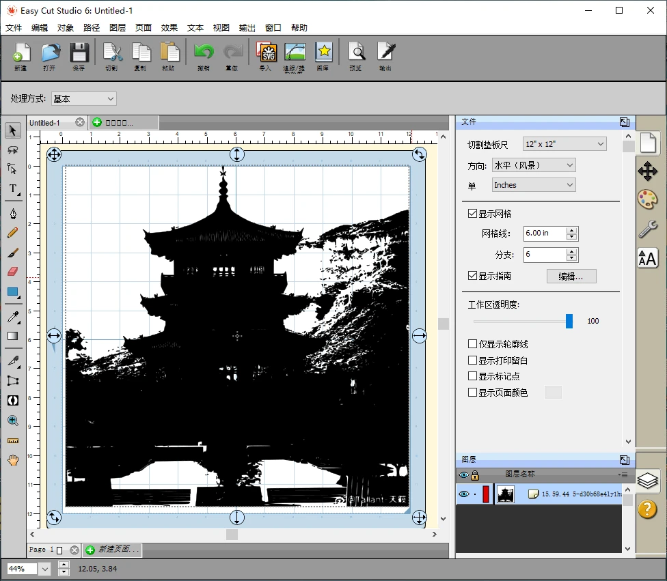
Task: Activate the Zoom magnifier tool
Action: click(x=12, y=421)
